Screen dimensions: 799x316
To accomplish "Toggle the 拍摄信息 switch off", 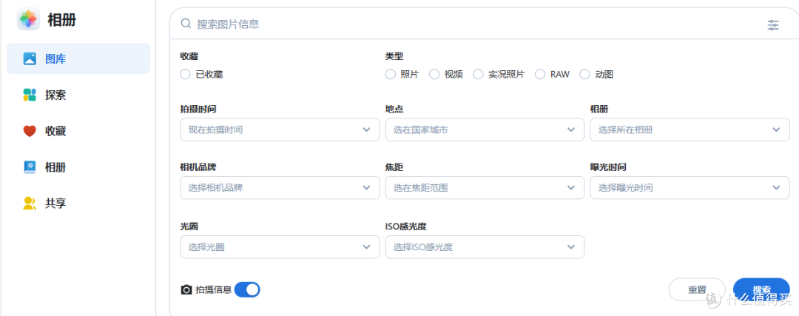I will click(247, 289).
